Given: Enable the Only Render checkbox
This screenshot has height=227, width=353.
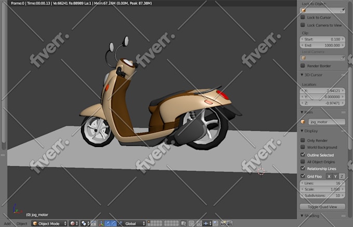Looking at the screenshot, I should 303,140.
